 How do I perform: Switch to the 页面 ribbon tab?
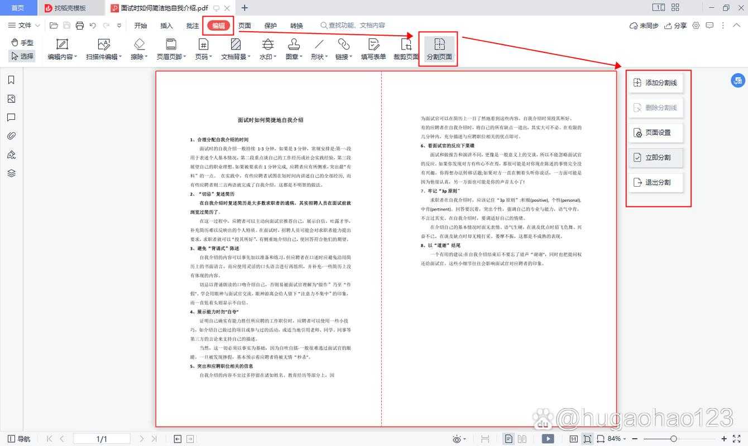[244, 26]
